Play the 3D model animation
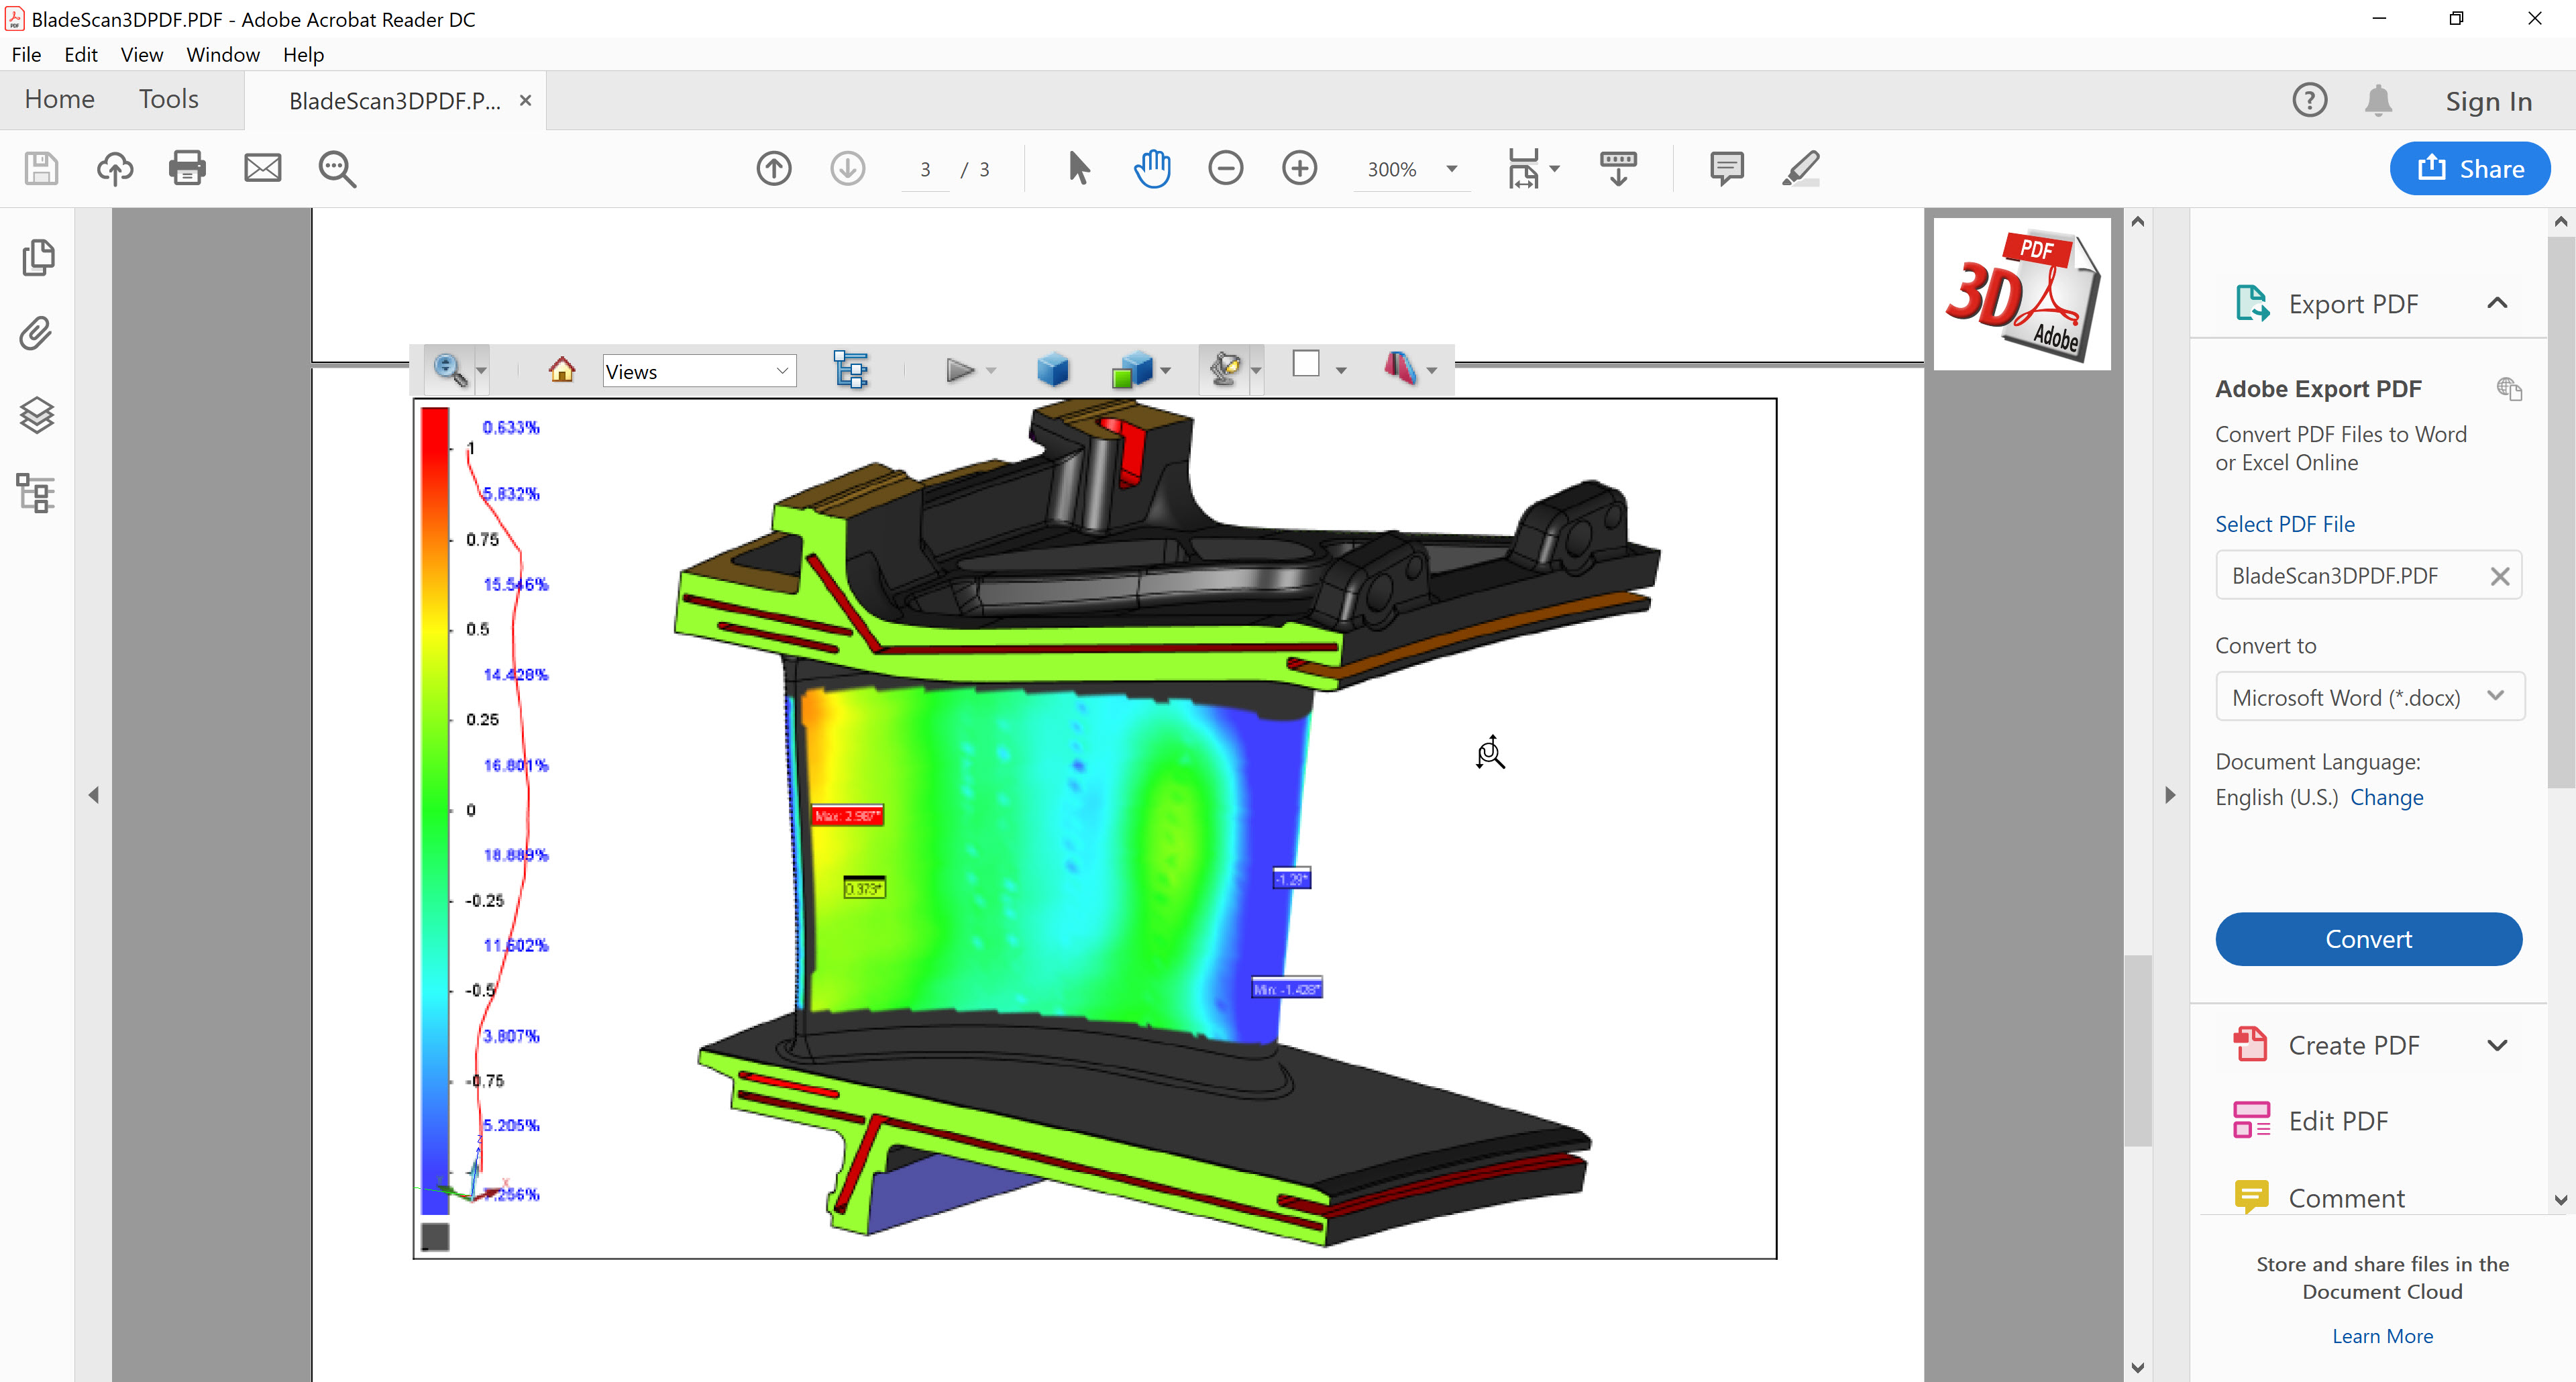 click(x=958, y=369)
